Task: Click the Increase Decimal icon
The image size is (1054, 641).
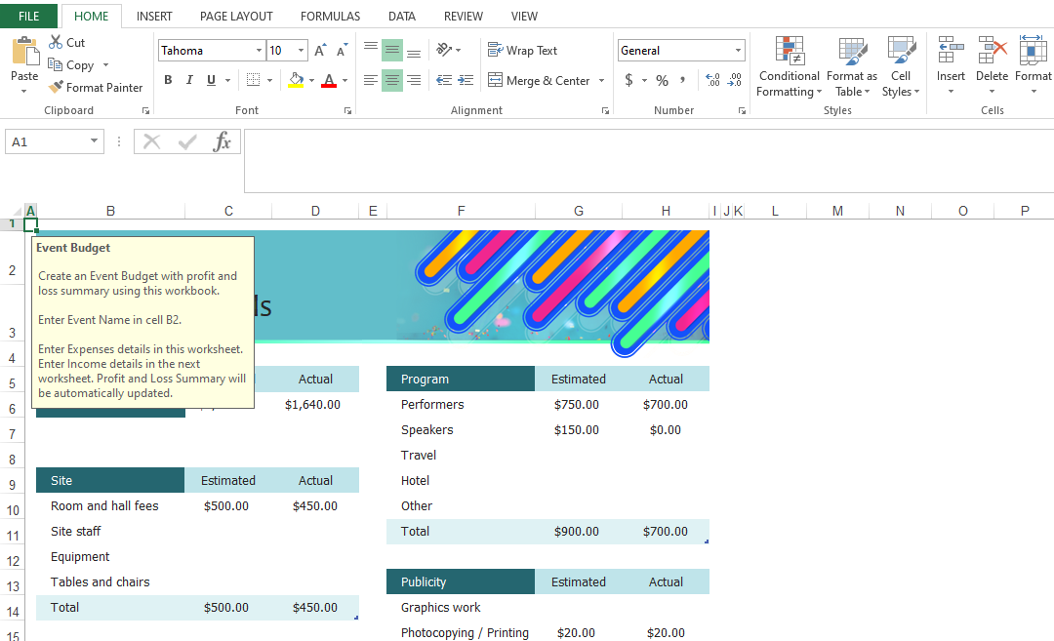Action: [x=711, y=80]
